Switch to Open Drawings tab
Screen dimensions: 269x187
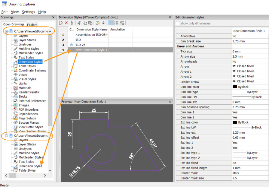pos(14,24)
